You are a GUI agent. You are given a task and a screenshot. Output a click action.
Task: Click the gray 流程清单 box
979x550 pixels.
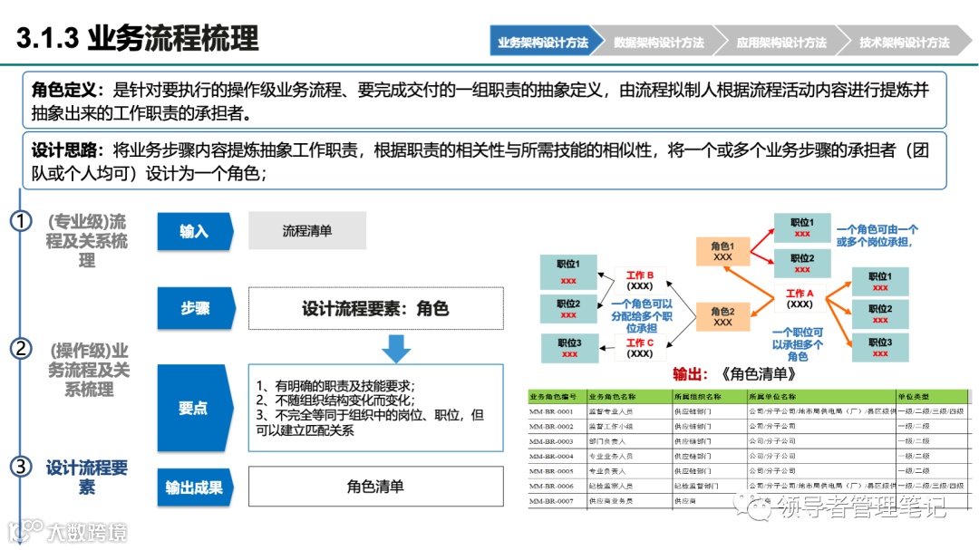click(x=307, y=231)
